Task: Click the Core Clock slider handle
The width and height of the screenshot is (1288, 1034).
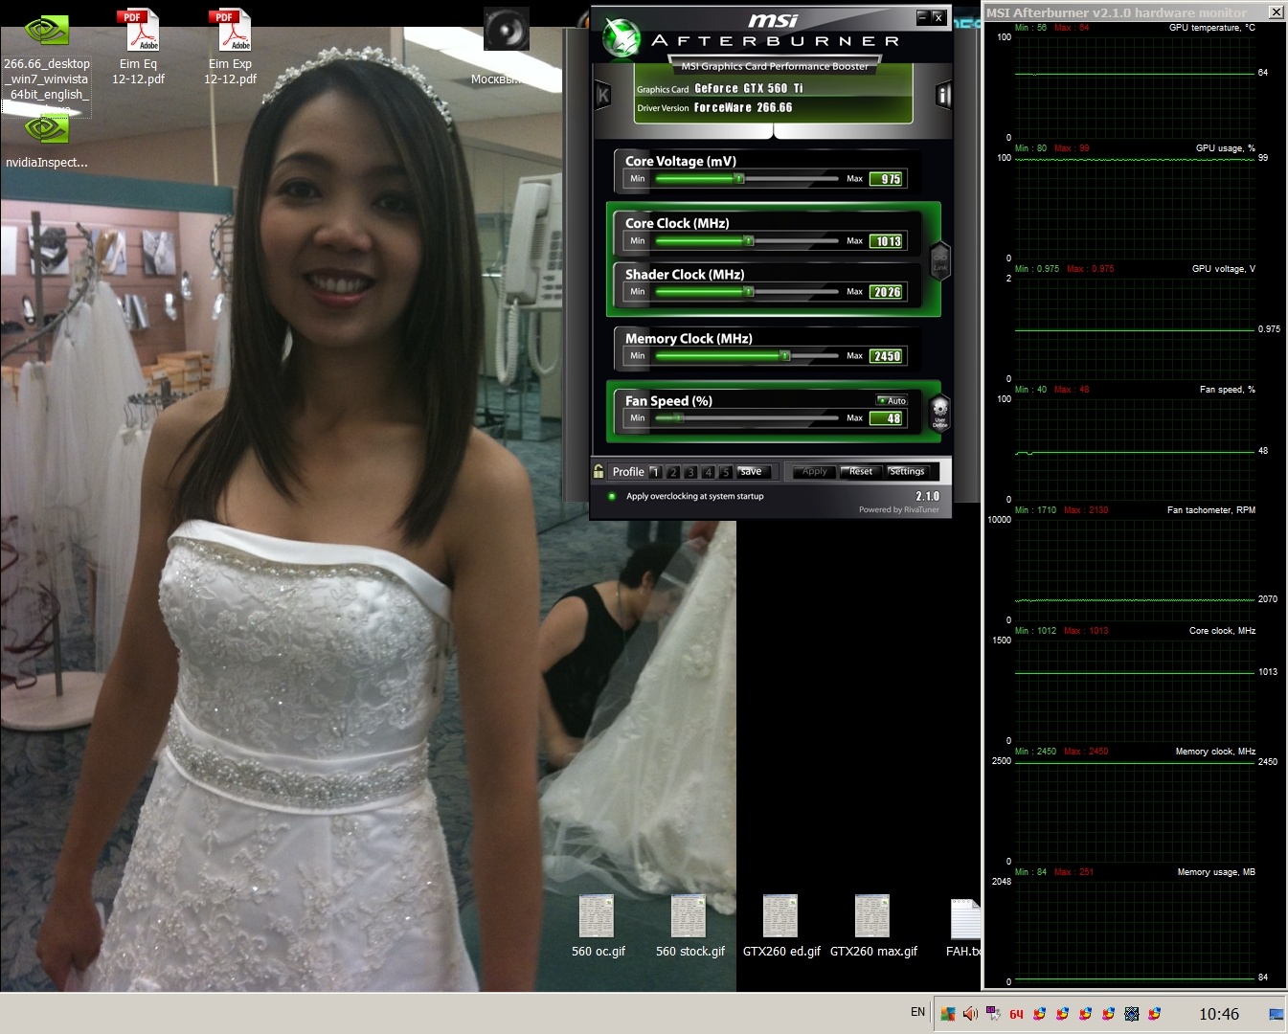Action: click(749, 241)
